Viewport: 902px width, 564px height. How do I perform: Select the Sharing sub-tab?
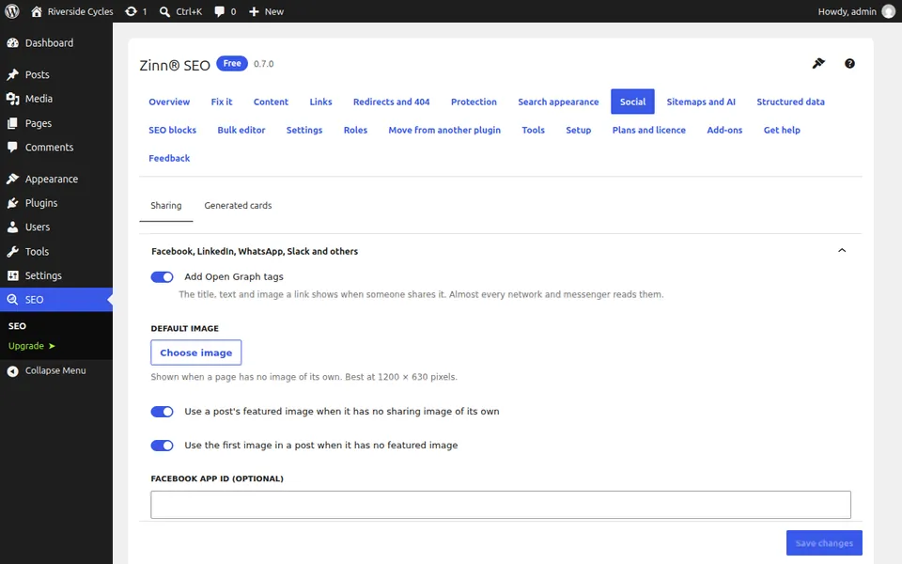pos(165,206)
